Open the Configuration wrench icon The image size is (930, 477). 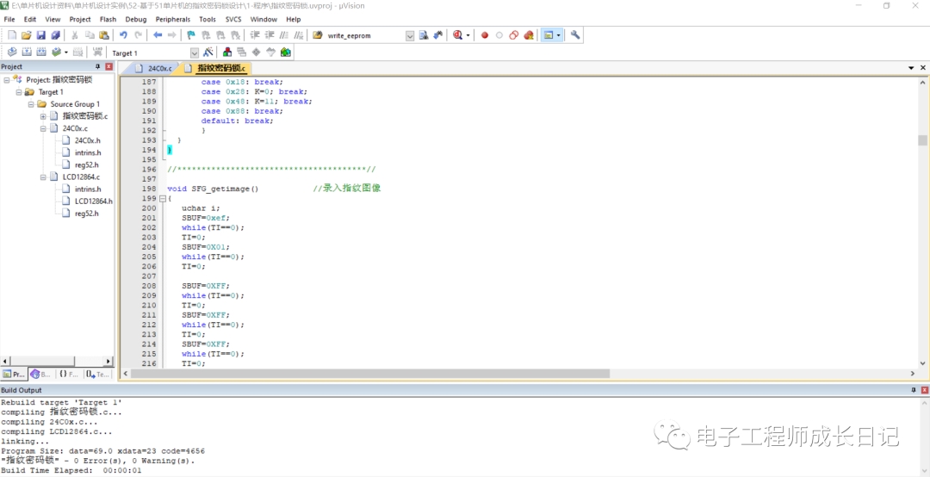tap(575, 35)
